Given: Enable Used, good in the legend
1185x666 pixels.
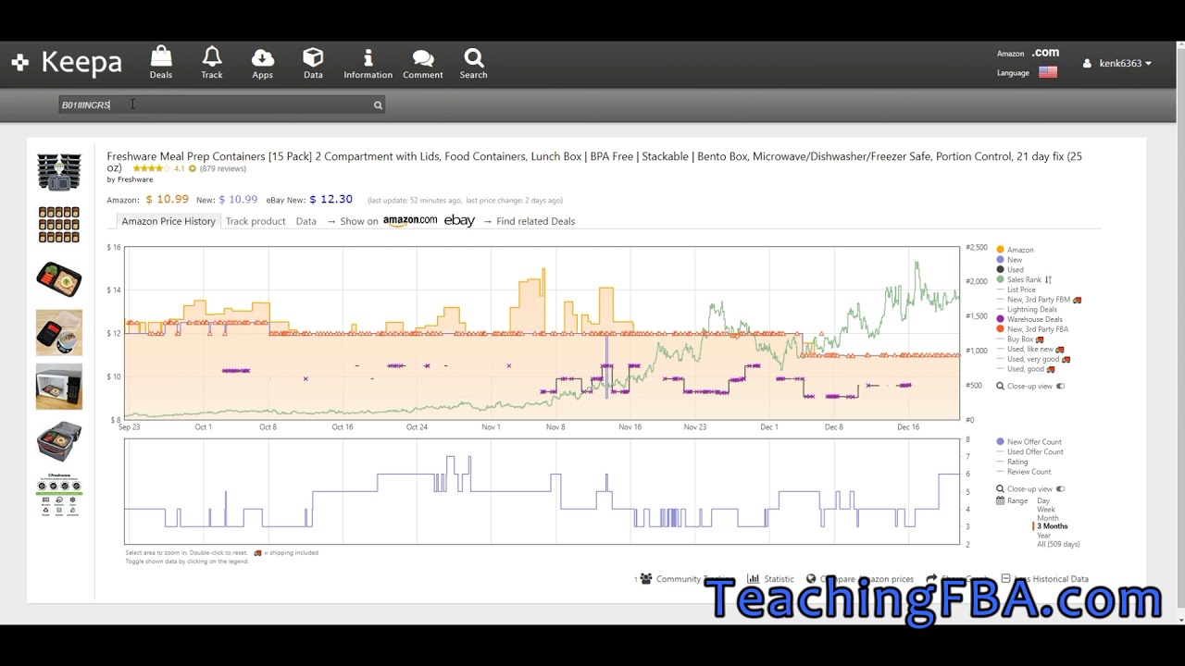Looking at the screenshot, I should (1026, 369).
